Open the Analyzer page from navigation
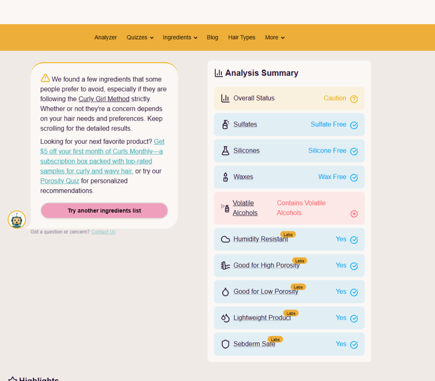 tap(106, 37)
